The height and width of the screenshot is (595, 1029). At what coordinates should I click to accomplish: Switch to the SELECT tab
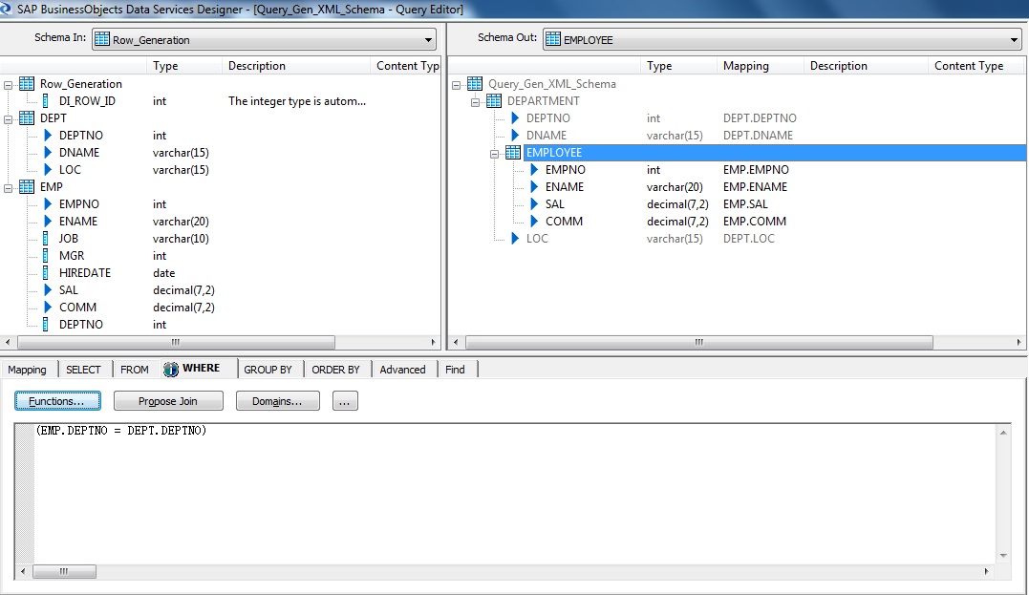click(83, 370)
